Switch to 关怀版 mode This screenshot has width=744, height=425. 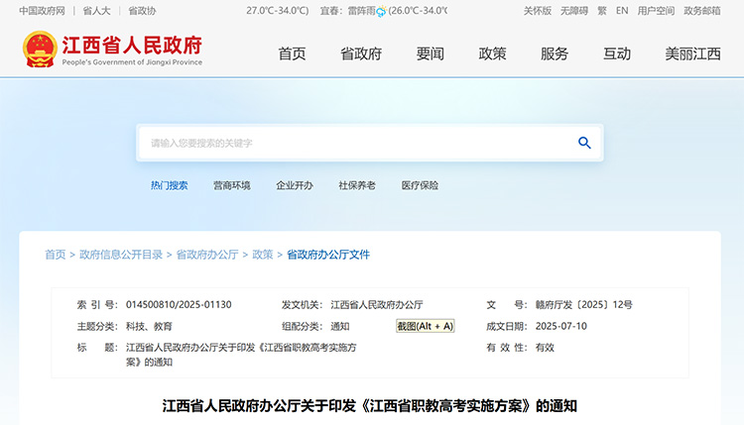point(537,11)
